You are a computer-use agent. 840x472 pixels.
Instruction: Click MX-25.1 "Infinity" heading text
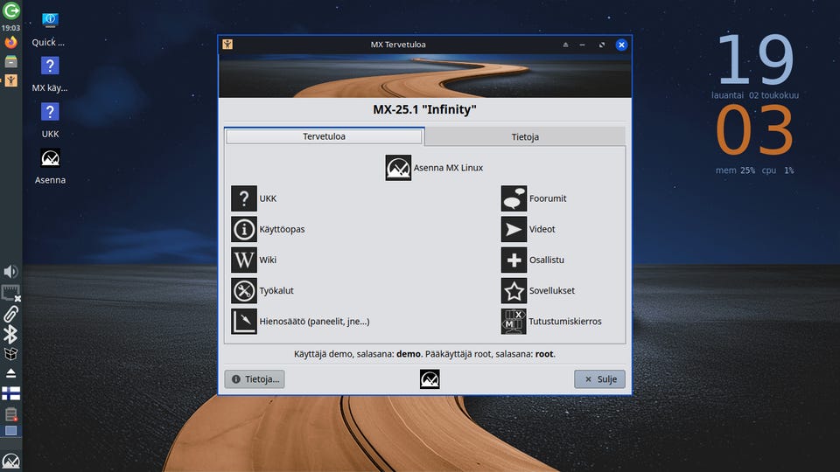(425, 110)
